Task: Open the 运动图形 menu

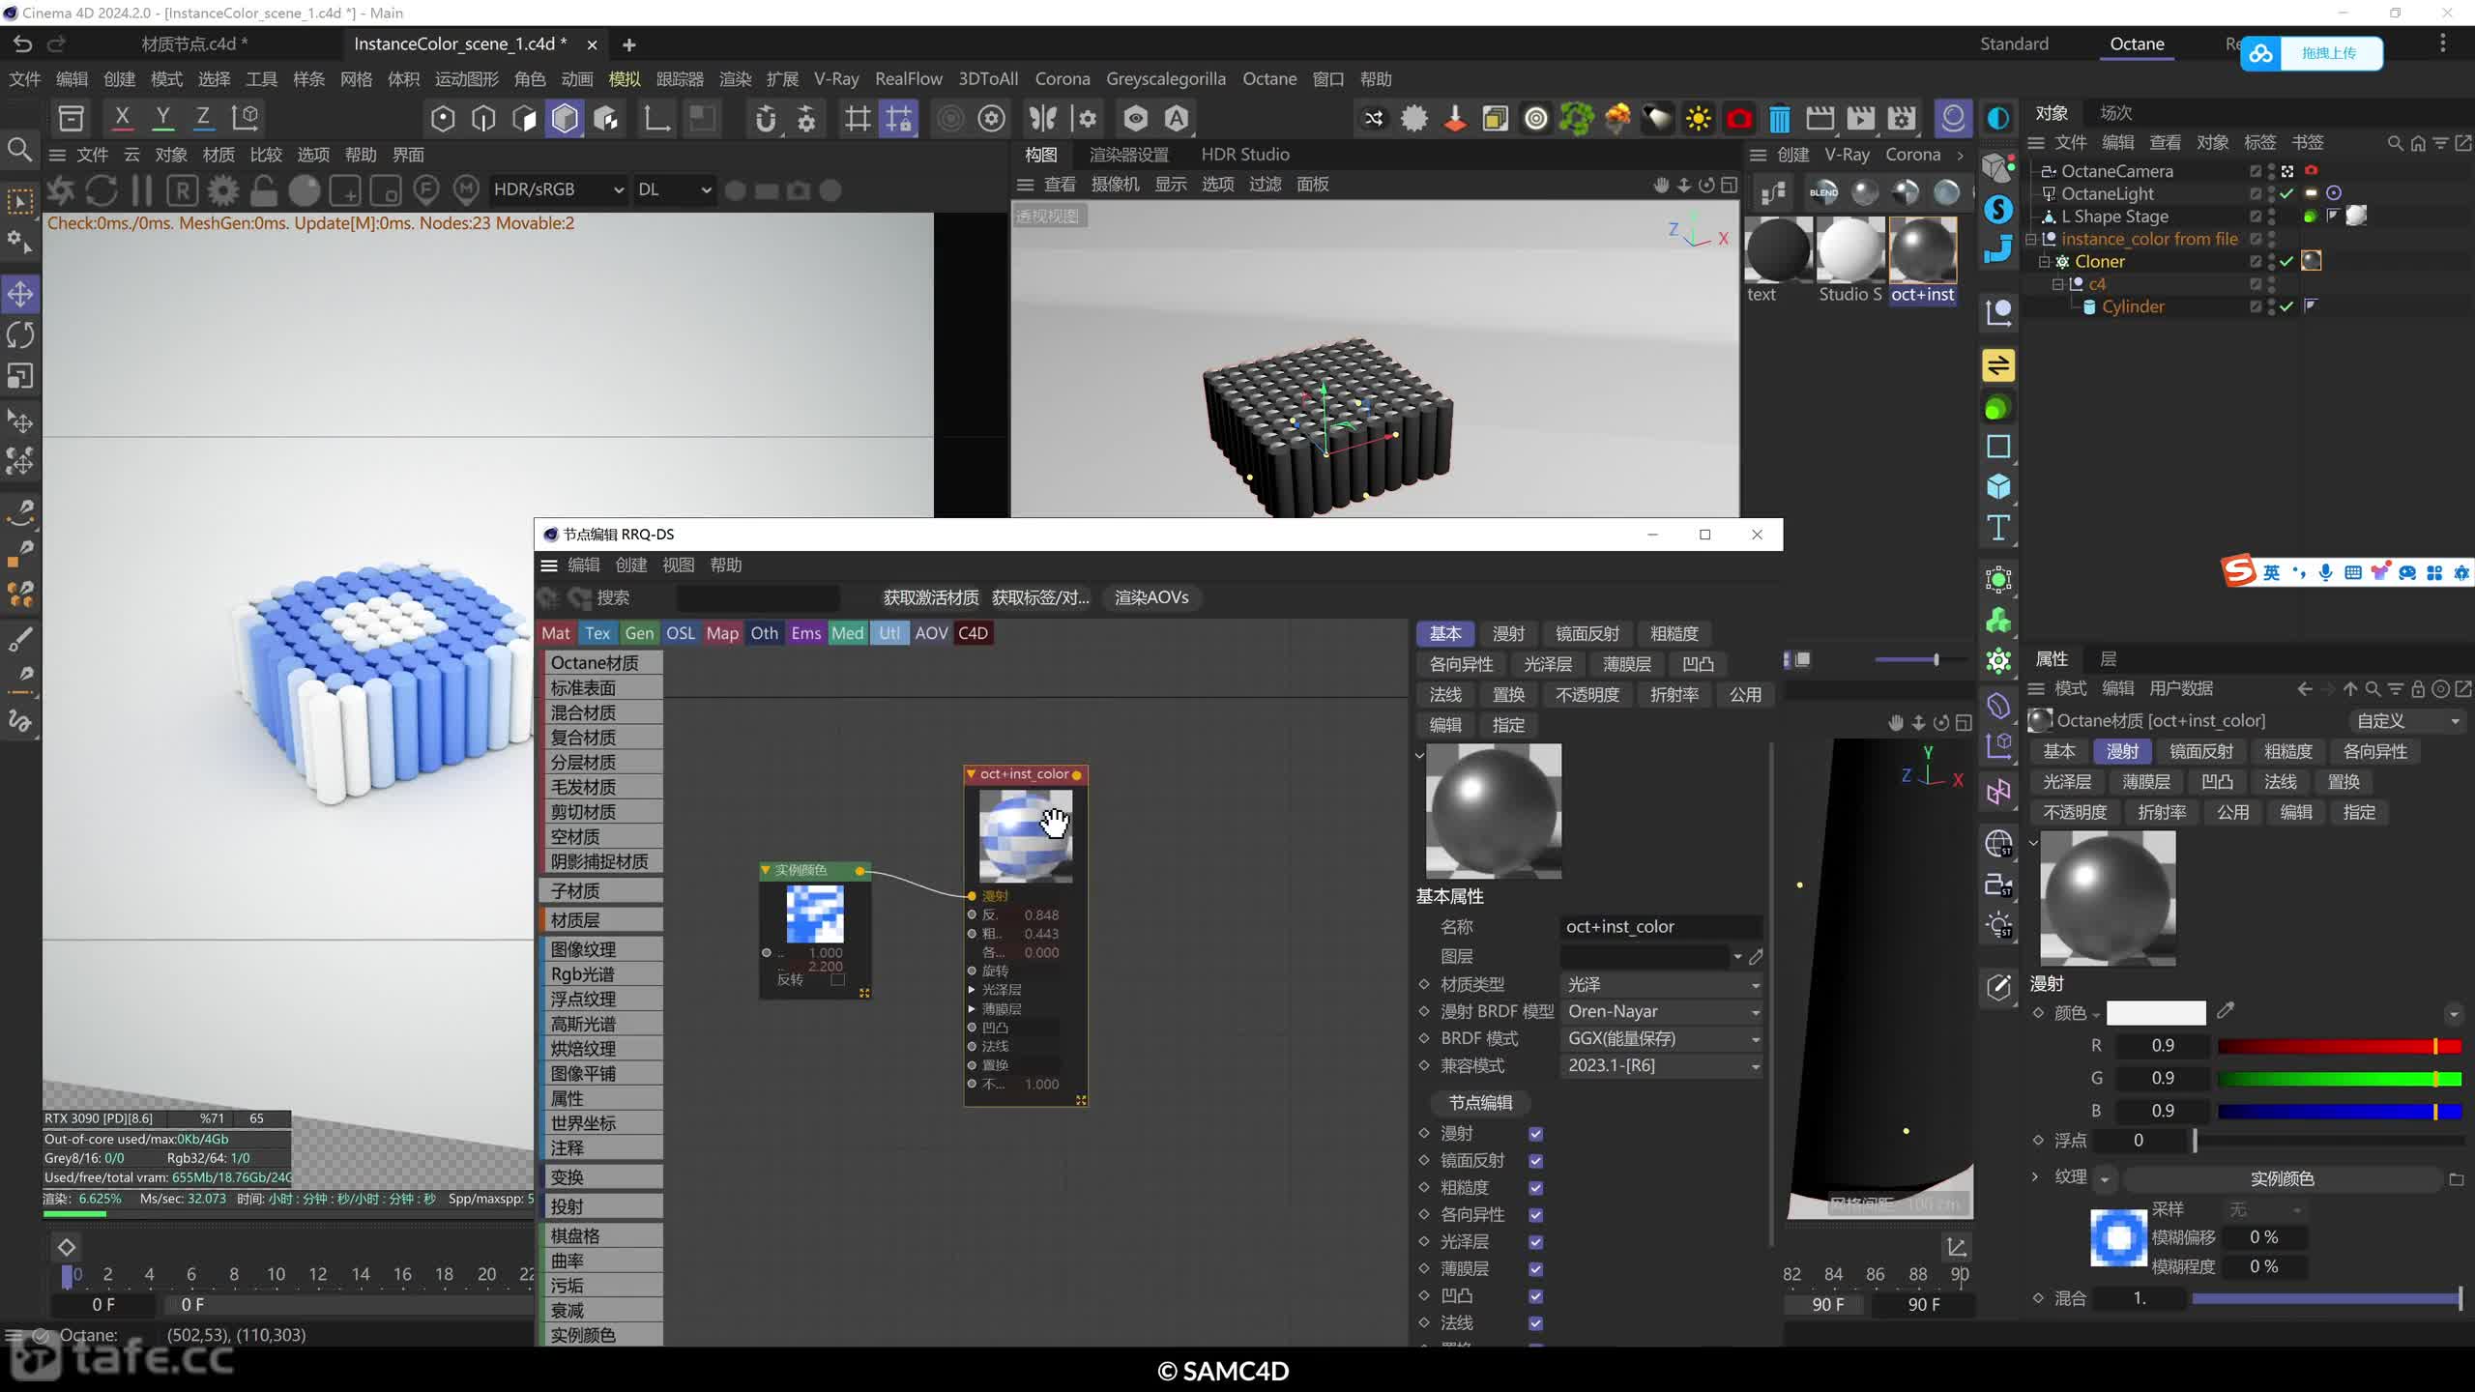Action: tap(467, 78)
